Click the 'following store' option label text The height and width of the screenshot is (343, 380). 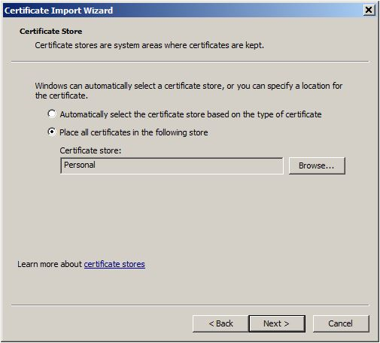coord(134,132)
